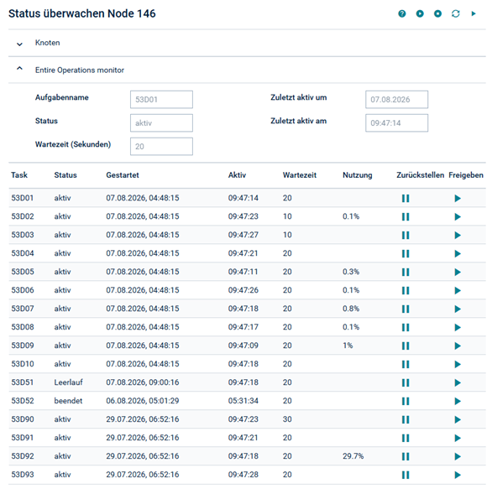Release task 53D09
Image resolution: width=492 pixels, height=499 pixels.
pos(458,346)
